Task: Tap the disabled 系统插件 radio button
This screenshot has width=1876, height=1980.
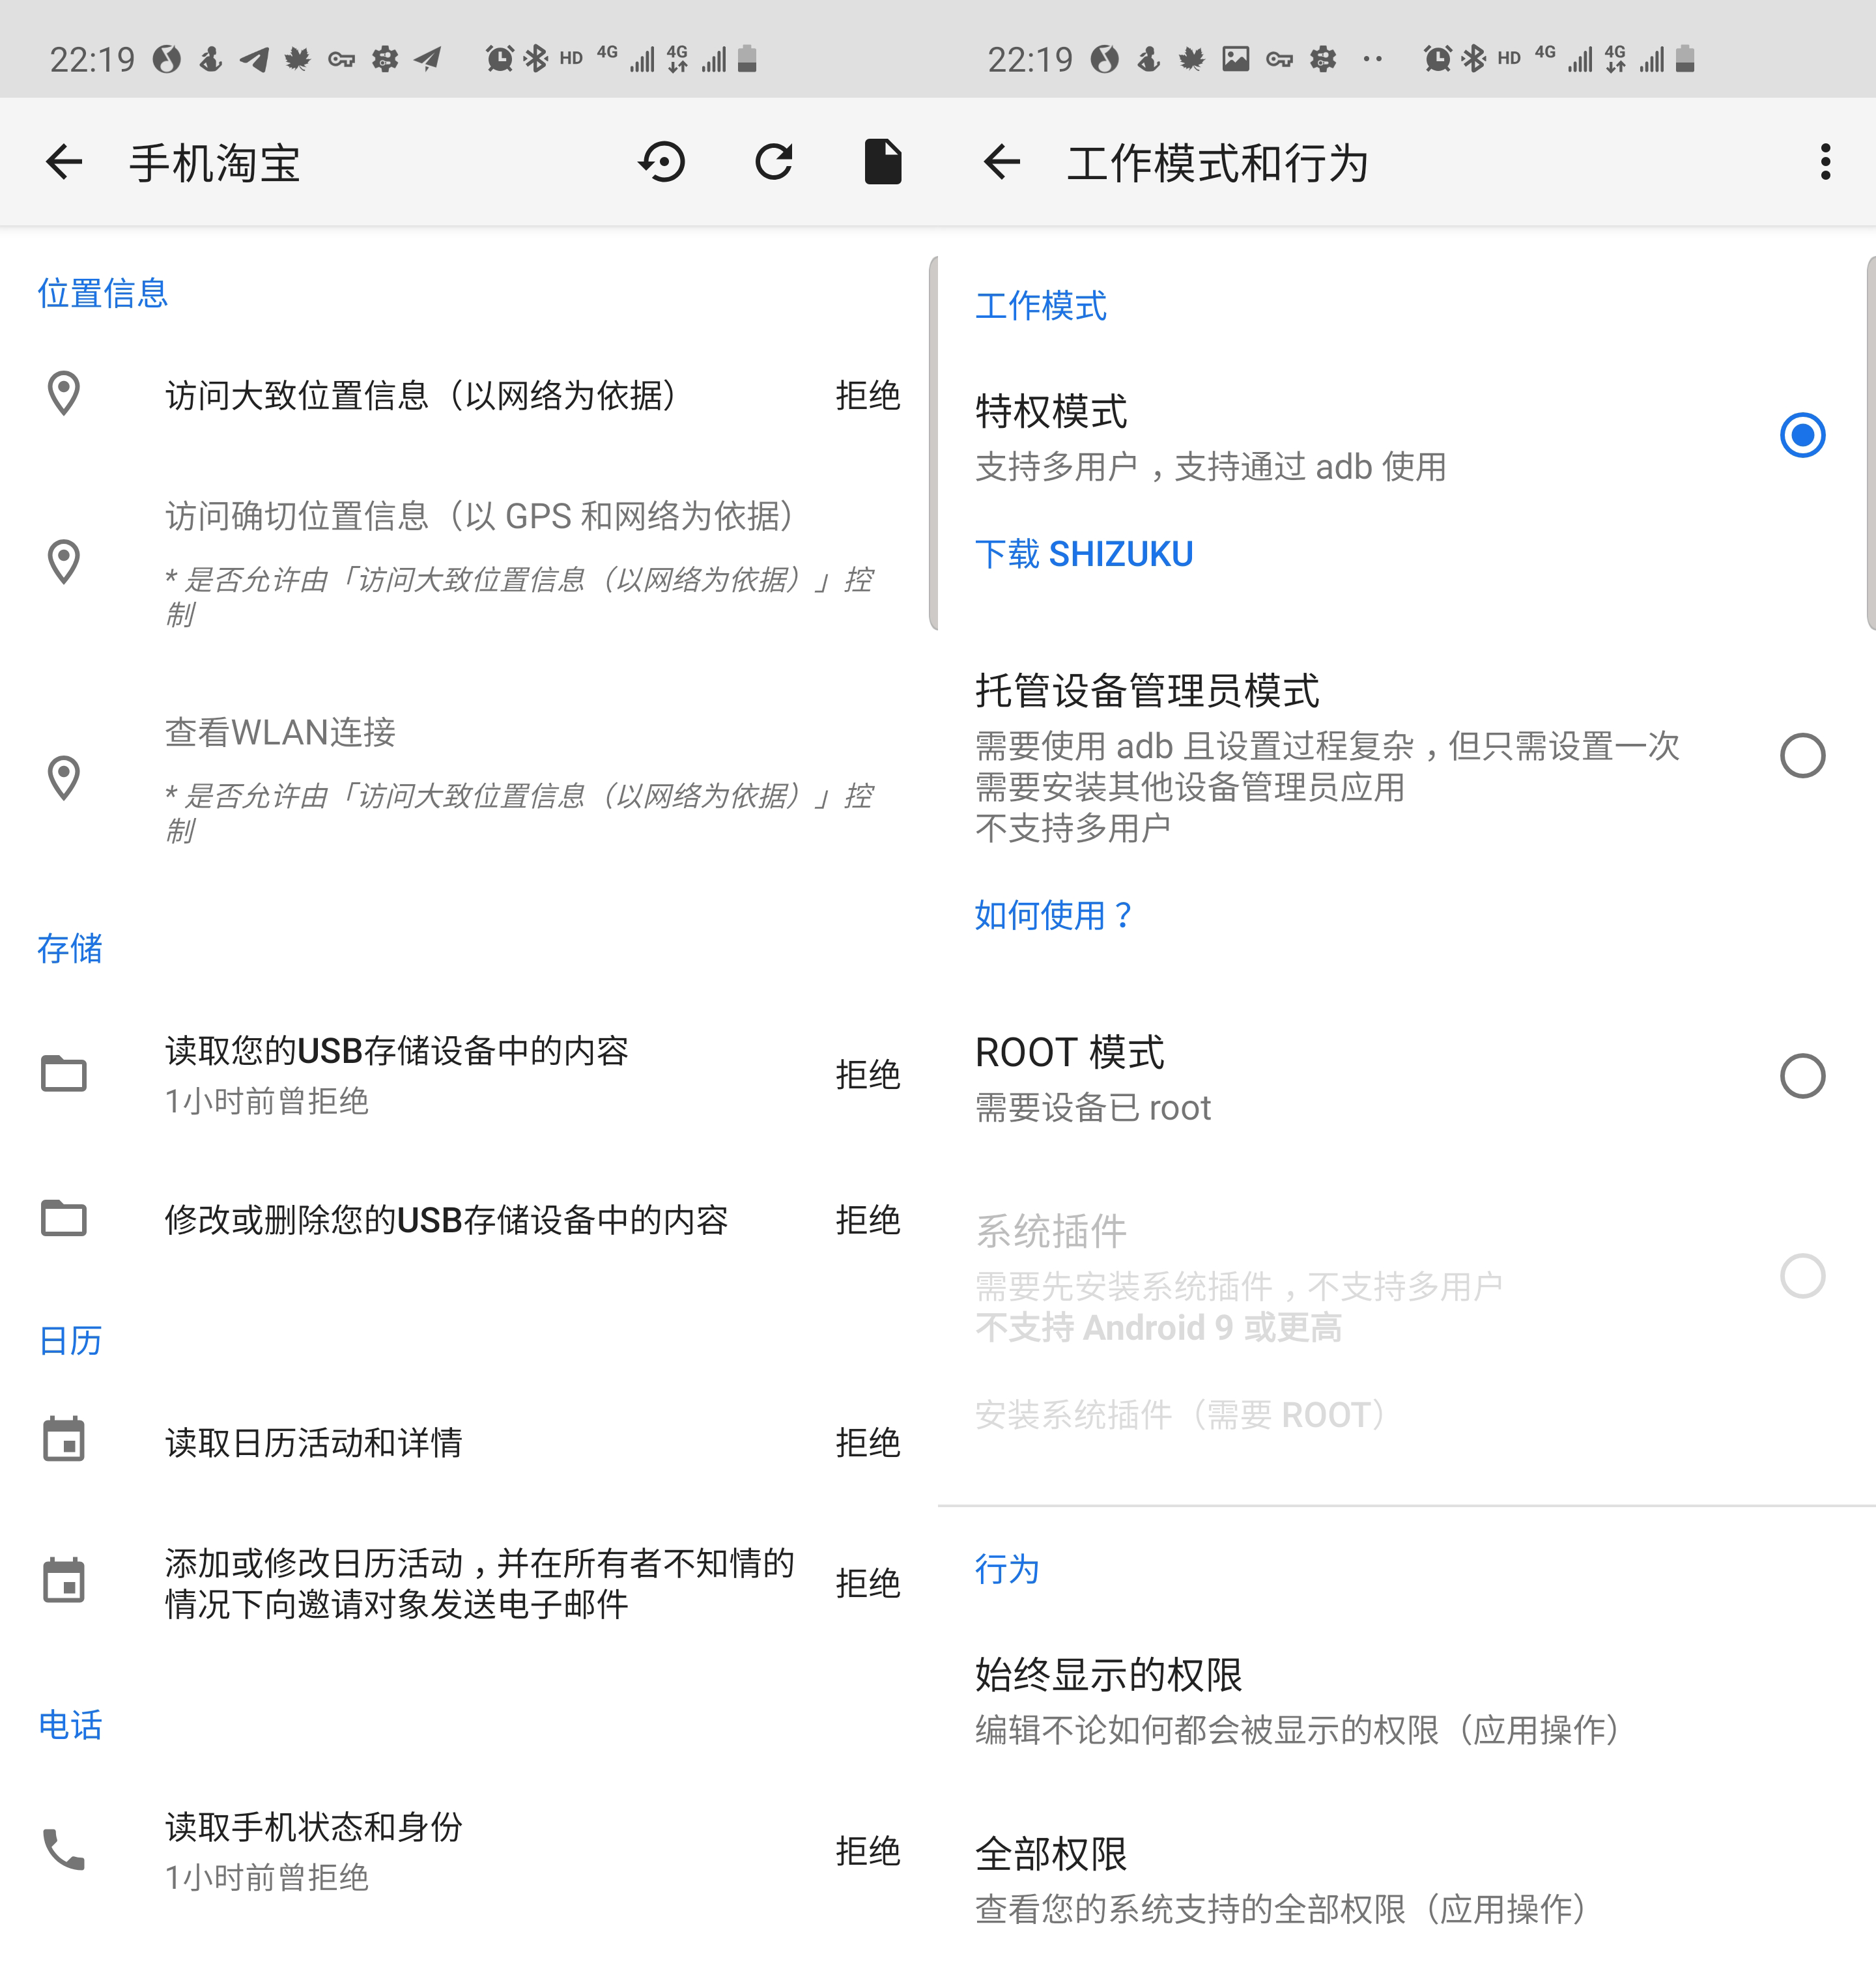Action: 1802,1277
